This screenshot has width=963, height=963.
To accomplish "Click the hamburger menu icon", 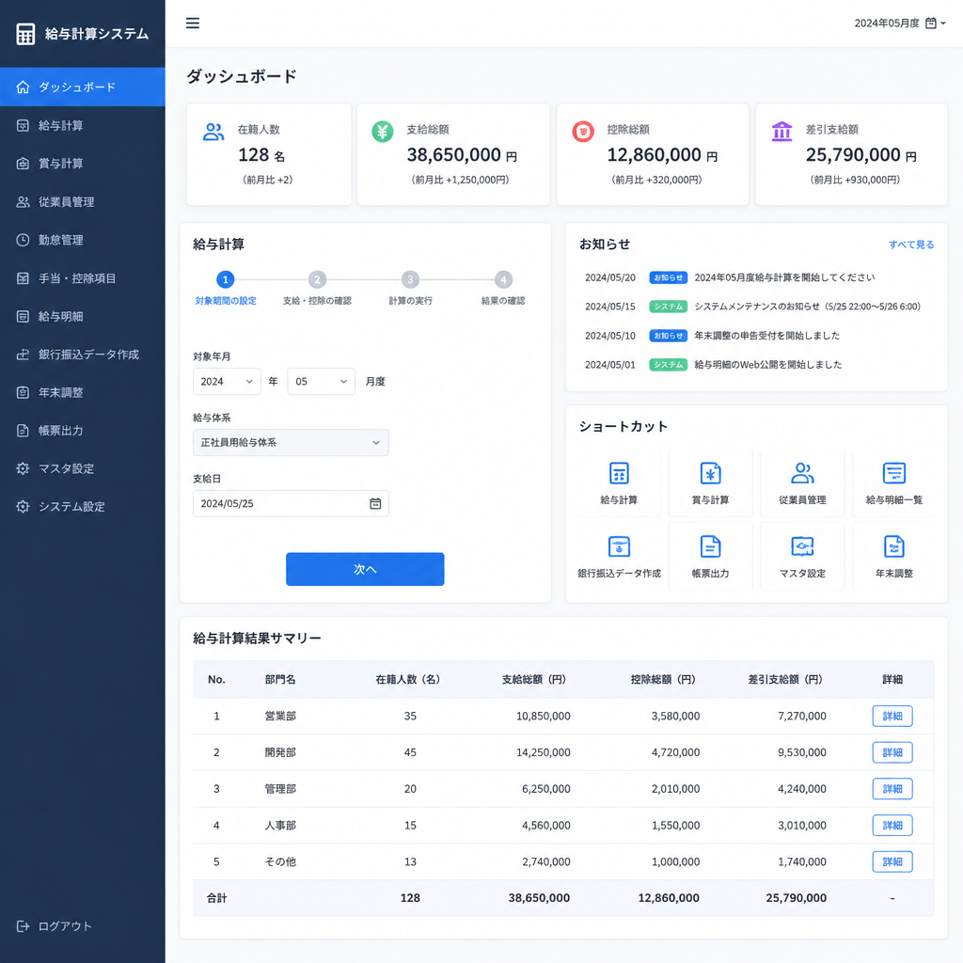I will [x=192, y=24].
